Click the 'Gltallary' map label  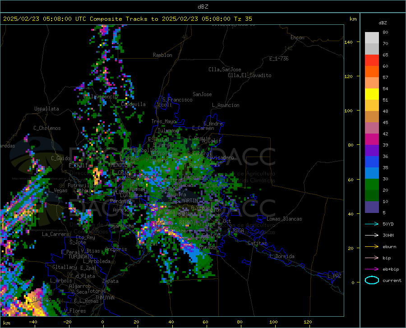point(65,267)
